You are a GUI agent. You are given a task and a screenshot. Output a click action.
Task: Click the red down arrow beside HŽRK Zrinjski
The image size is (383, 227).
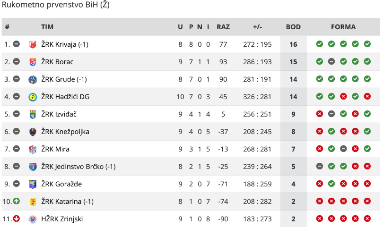17,219
